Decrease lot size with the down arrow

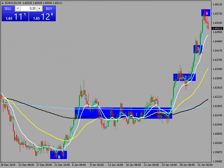[18, 9]
